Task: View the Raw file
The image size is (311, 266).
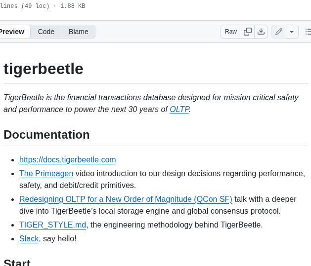Action: click(x=231, y=32)
